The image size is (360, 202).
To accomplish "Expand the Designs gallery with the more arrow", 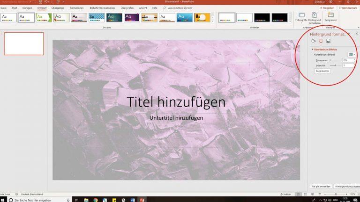I will tap(213, 22).
